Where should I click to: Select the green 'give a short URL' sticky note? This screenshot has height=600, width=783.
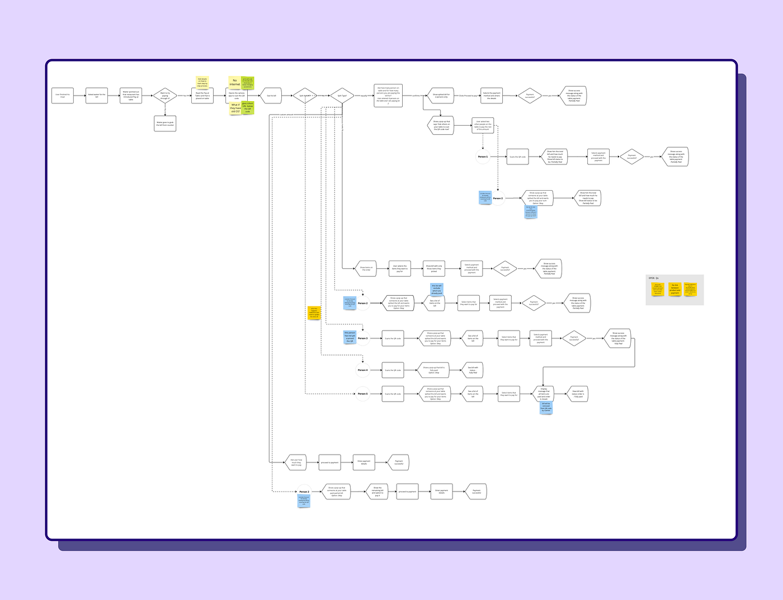click(x=248, y=107)
